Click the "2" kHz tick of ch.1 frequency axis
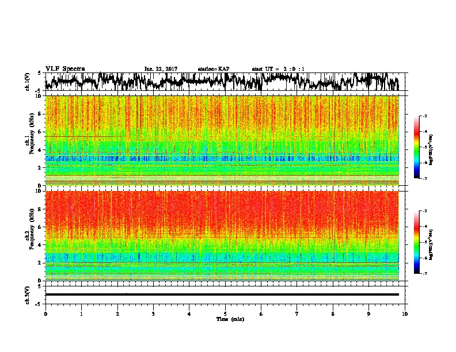Screen dimensions: 456x352 40,168
